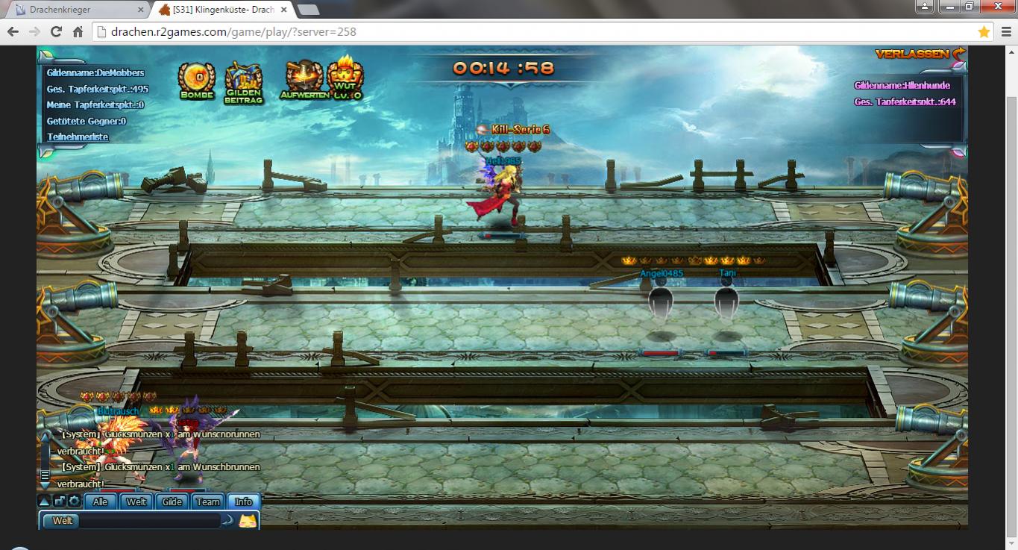Open chat settings gear icon
Image resolution: width=1018 pixels, height=550 pixels.
[x=75, y=501]
